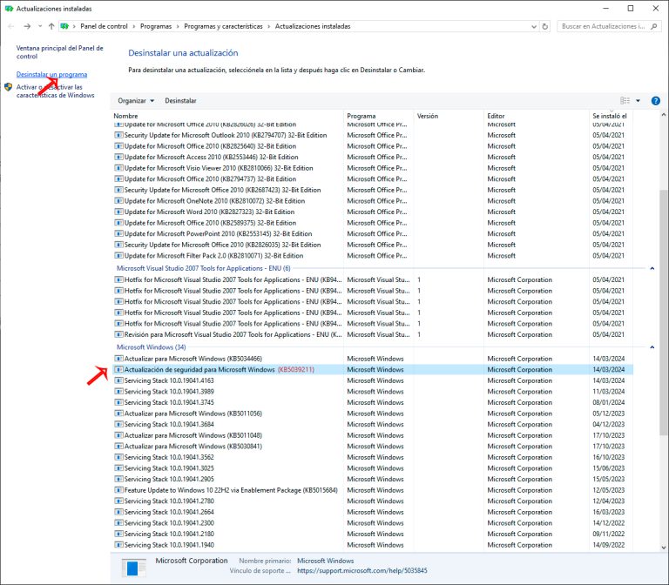Select Update for Microsoft OneNote 2010 (KB2810072)

pyautogui.click(x=373, y=201)
